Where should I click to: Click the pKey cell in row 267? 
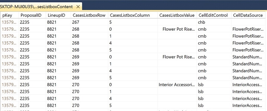9,22
